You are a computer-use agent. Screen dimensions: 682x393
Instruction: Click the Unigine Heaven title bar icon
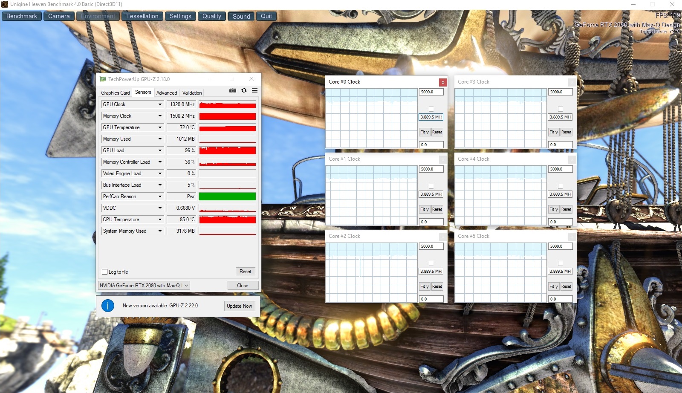point(5,4)
